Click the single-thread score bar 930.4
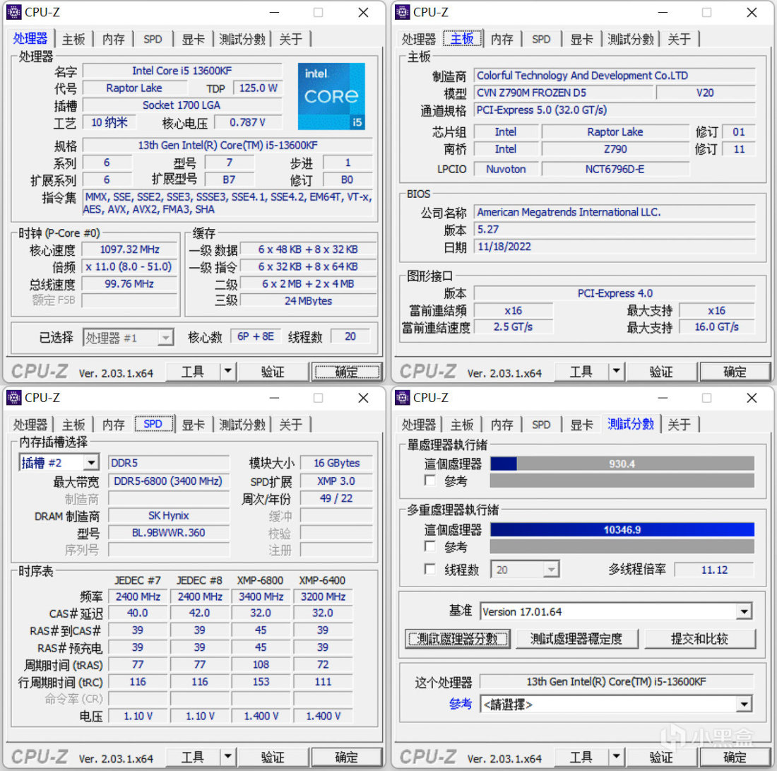Viewport: 777px width, 771px height. click(x=622, y=464)
